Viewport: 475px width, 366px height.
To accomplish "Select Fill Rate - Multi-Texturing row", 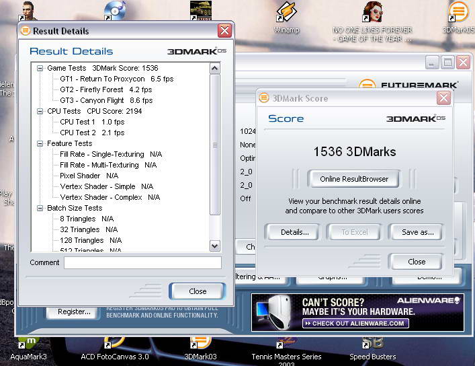I will [x=108, y=165].
